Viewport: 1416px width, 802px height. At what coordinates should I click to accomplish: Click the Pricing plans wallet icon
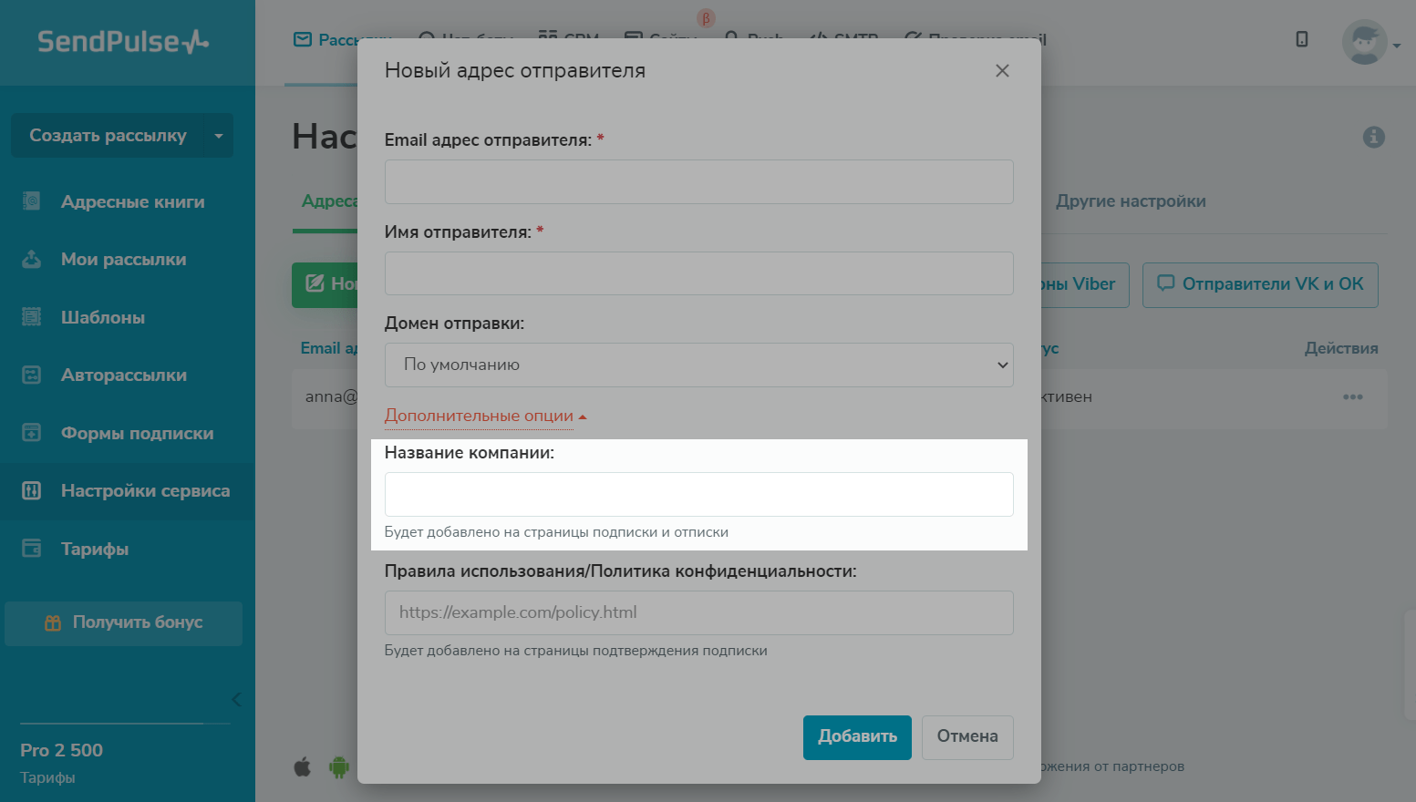(32, 549)
